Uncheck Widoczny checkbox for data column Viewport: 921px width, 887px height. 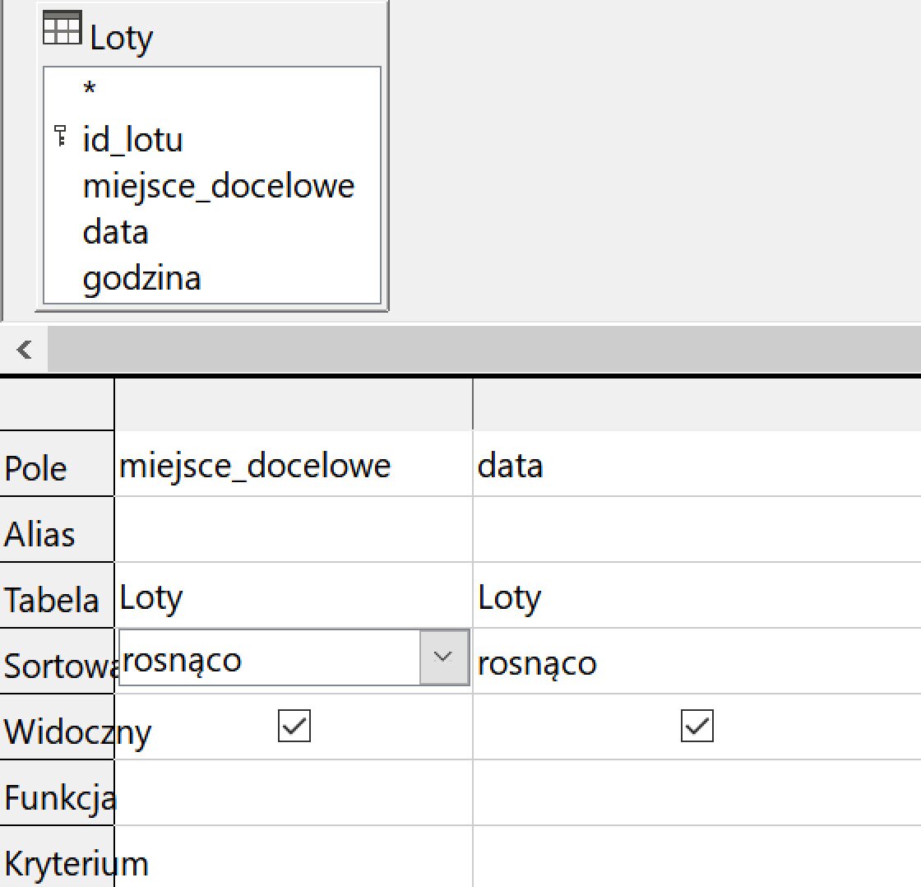(x=697, y=727)
